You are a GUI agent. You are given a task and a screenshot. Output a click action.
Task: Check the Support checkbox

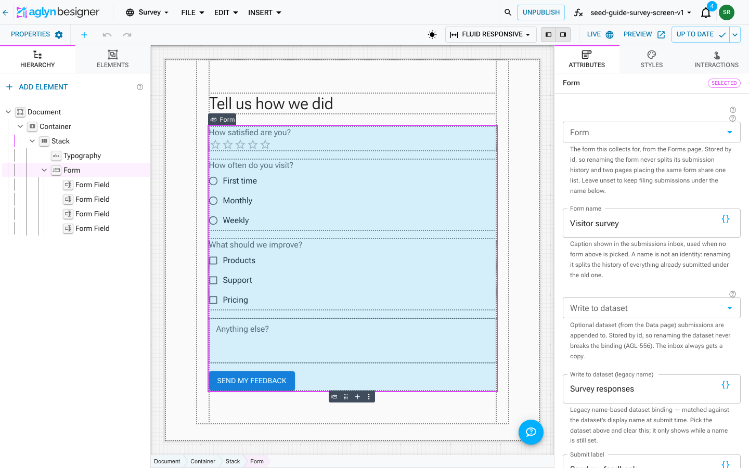213,280
